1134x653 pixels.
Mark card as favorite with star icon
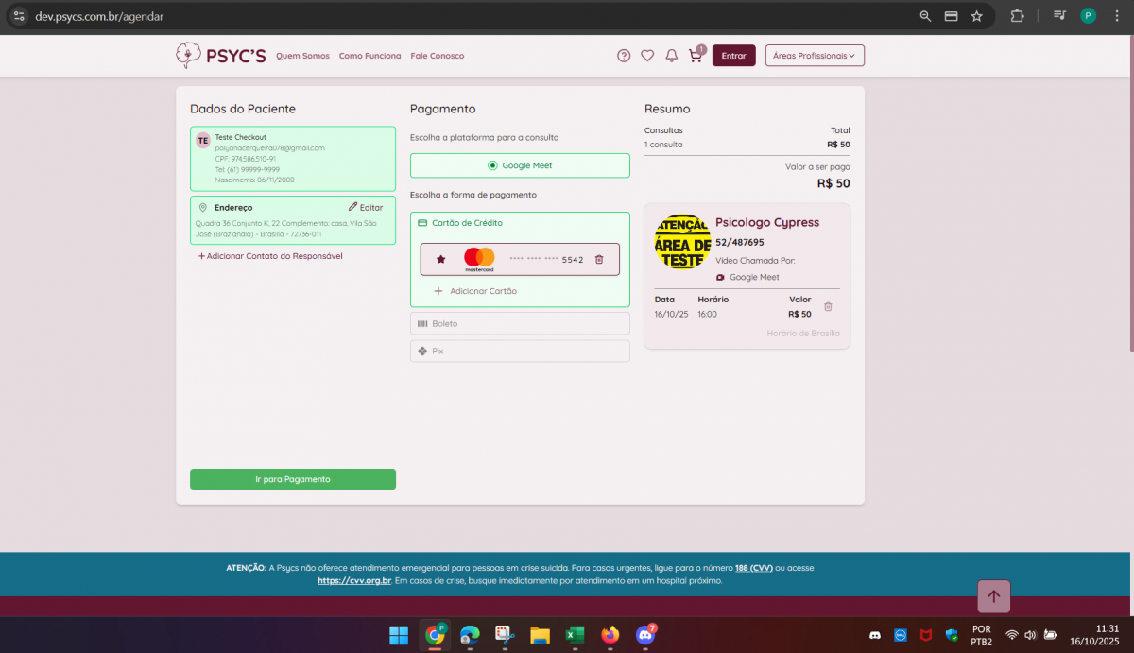pyautogui.click(x=440, y=259)
